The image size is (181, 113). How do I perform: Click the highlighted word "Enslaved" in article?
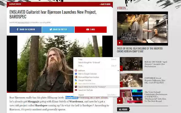[71, 97]
